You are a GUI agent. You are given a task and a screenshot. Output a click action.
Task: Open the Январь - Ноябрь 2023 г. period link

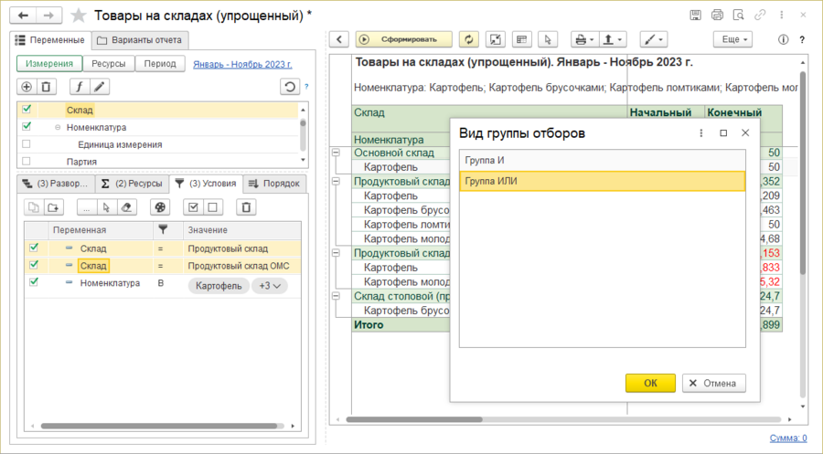tap(242, 64)
